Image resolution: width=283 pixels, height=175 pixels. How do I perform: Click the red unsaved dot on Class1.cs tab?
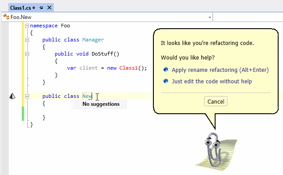(x=34, y=8)
